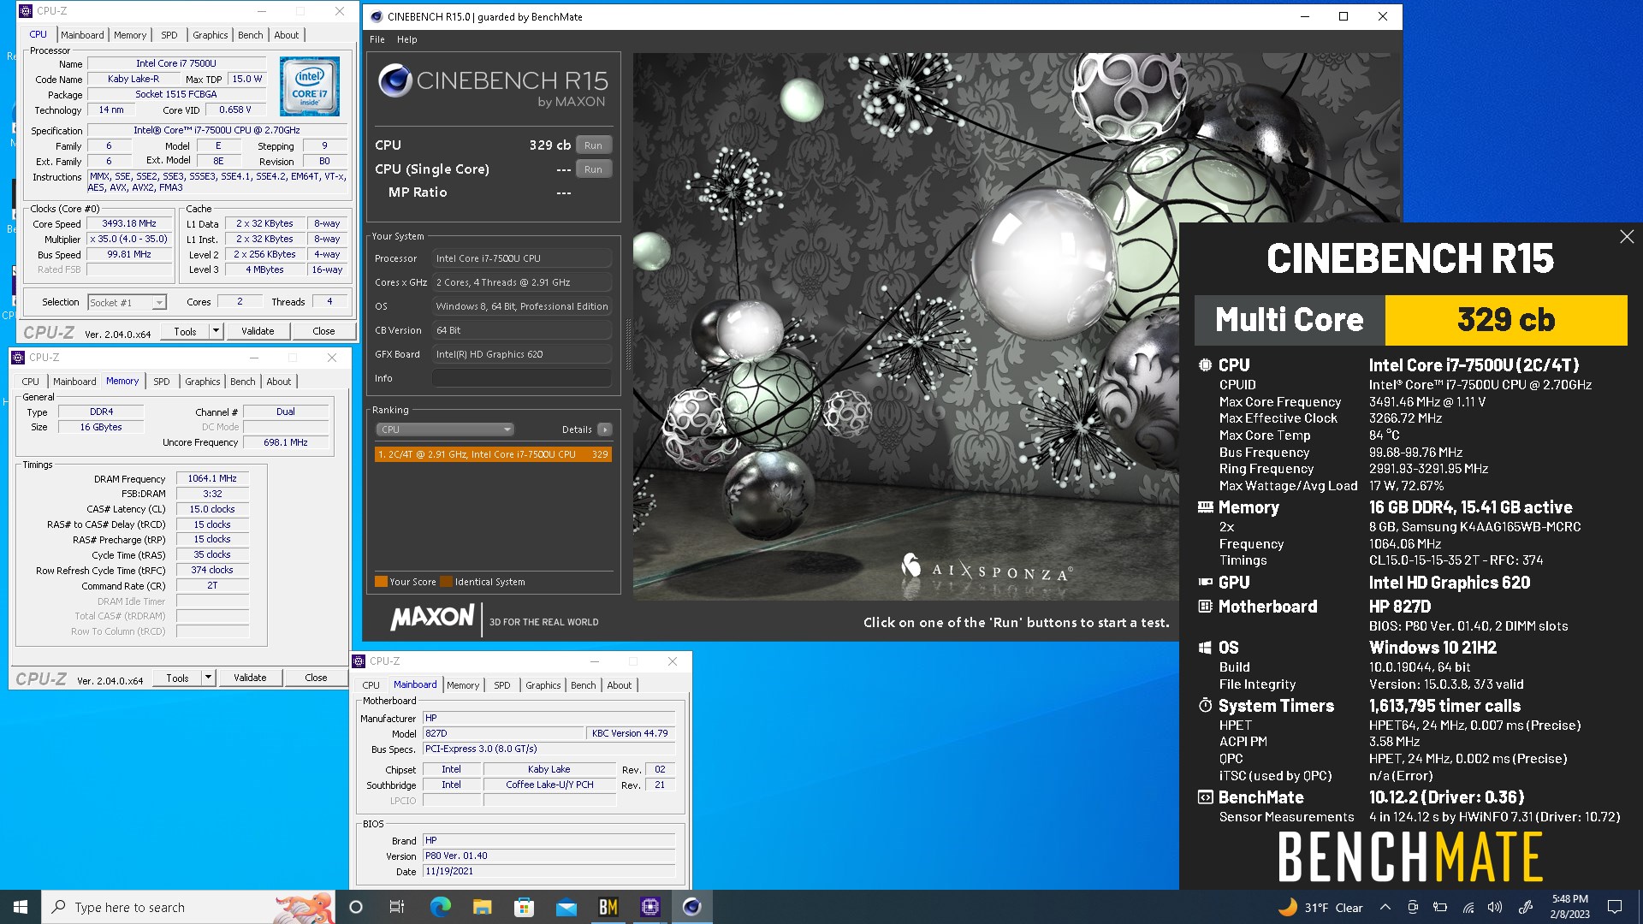The height and width of the screenshot is (924, 1643).
Task: Open About tab in top CPU-Z window
Action: tap(287, 35)
